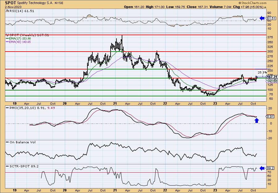Click the 300 price axis label
Screen dimensions: 278x193
pos(270,52)
